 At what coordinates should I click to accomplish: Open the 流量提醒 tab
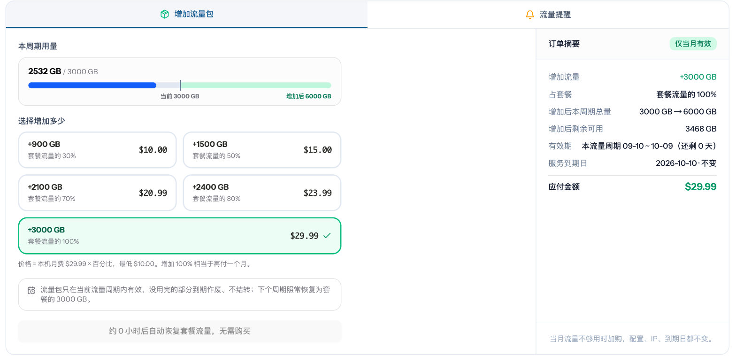point(548,15)
